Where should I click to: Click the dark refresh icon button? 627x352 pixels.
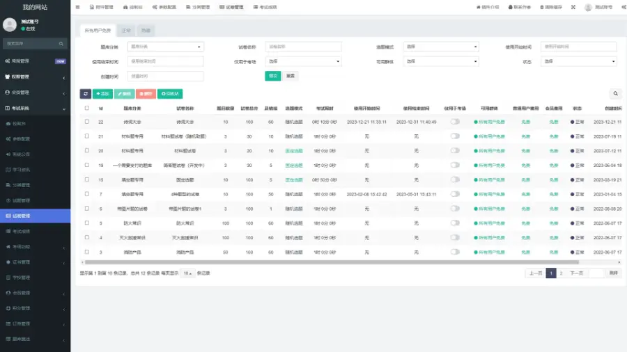(85, 93)
